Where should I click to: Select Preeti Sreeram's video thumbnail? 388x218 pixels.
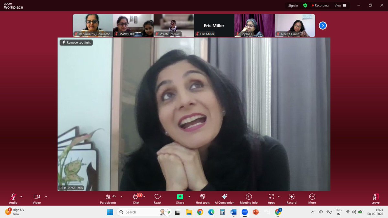[x=174, y=25]
